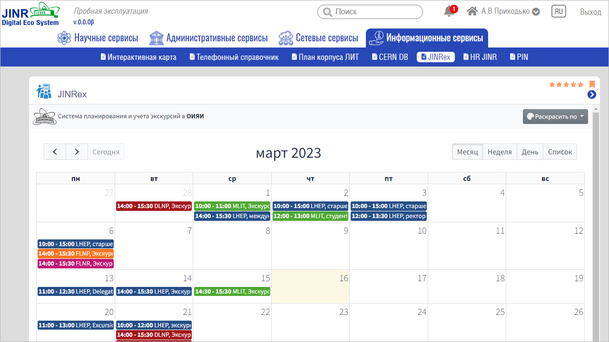Open the orange FLNP event on March 6

click(76, 254)
